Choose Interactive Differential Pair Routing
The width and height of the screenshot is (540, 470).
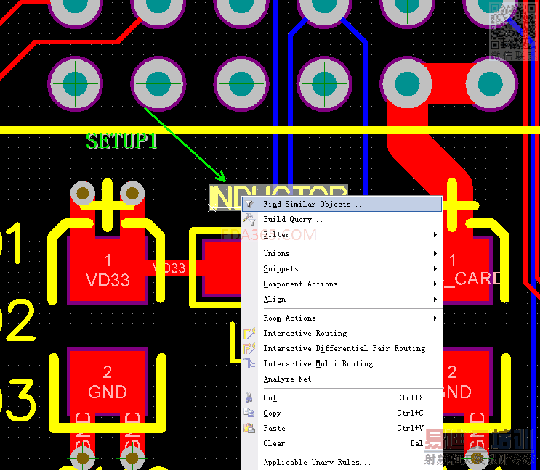(342, 348)
